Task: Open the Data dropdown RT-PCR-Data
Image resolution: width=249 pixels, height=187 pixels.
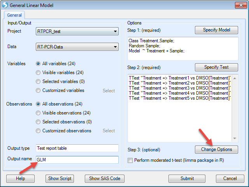Action: coord(77,47)
